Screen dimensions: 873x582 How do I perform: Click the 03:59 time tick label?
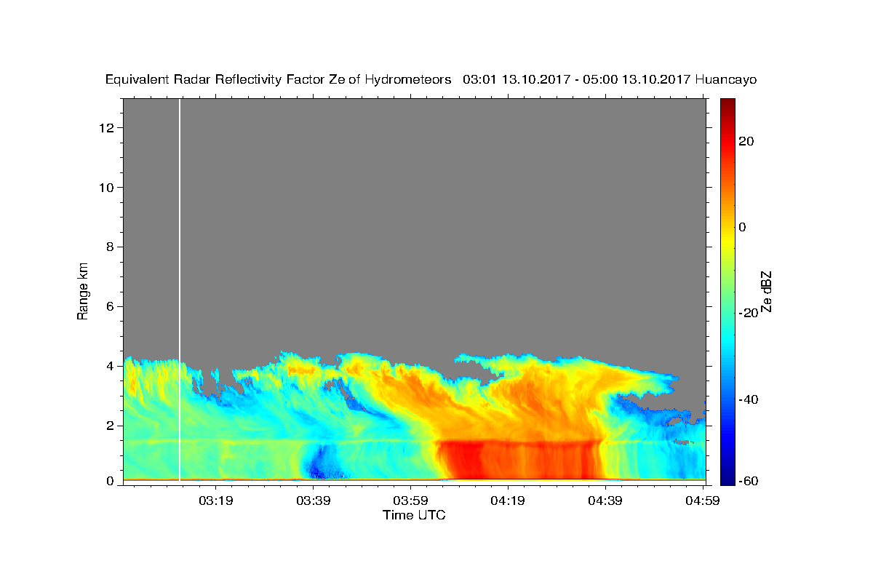point(410,500)
